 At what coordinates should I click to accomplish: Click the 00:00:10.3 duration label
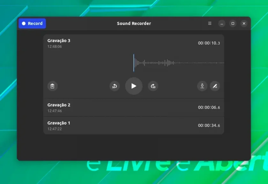209,43
